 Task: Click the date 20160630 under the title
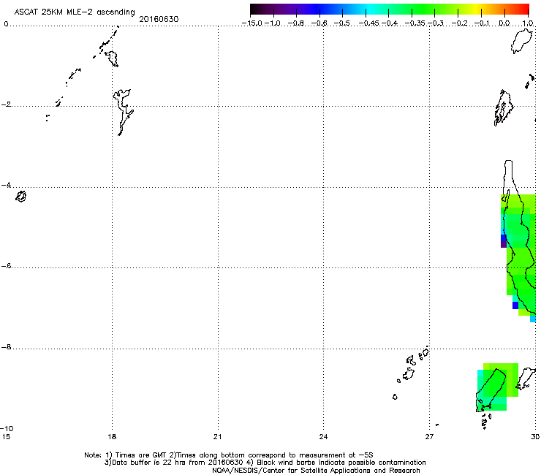point(159,19)
